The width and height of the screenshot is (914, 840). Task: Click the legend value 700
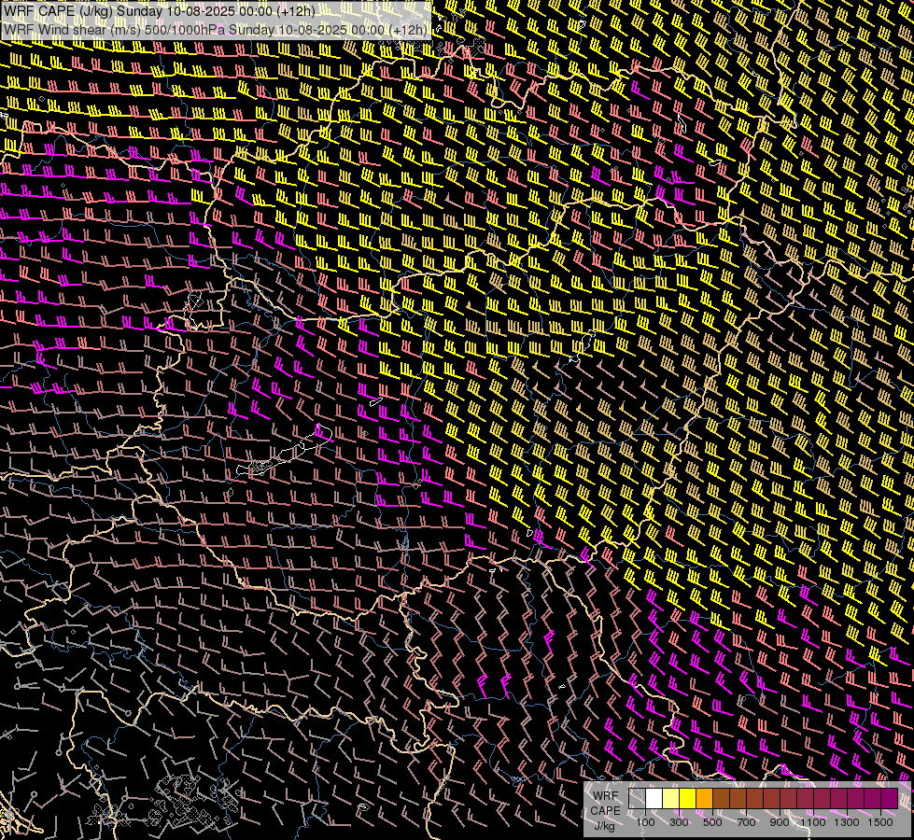(x=746, y=822)
